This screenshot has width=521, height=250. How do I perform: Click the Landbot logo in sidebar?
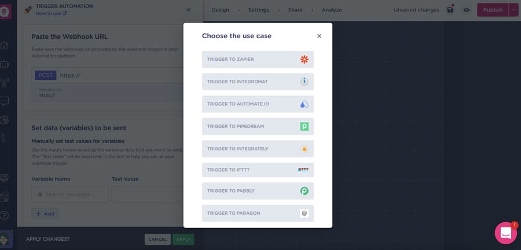tap(5, 12)
